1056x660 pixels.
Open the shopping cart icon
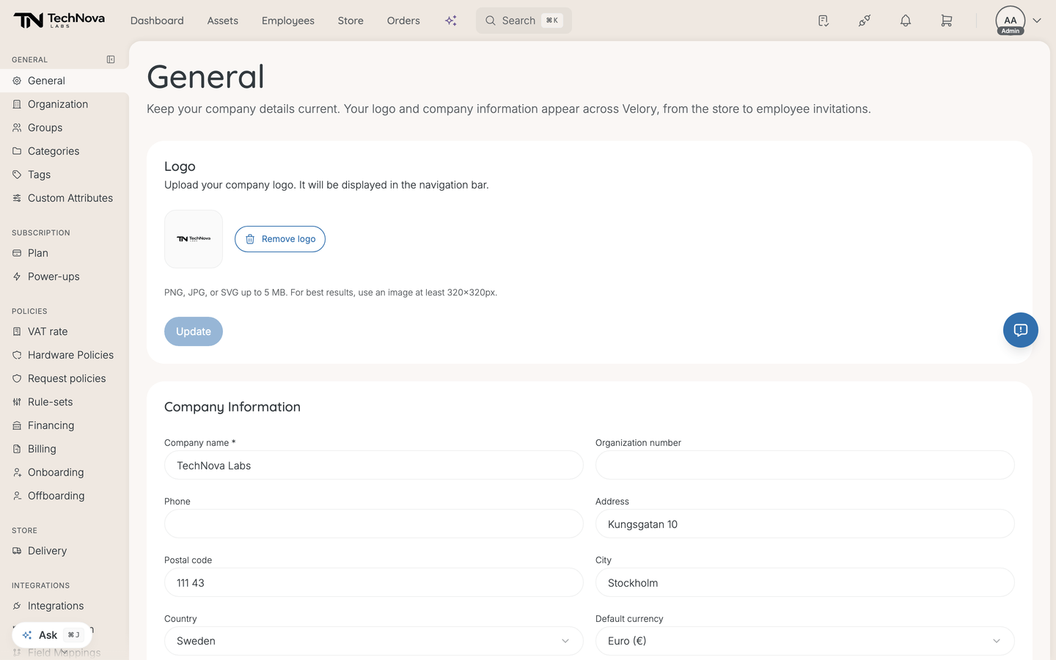point(947,21)
